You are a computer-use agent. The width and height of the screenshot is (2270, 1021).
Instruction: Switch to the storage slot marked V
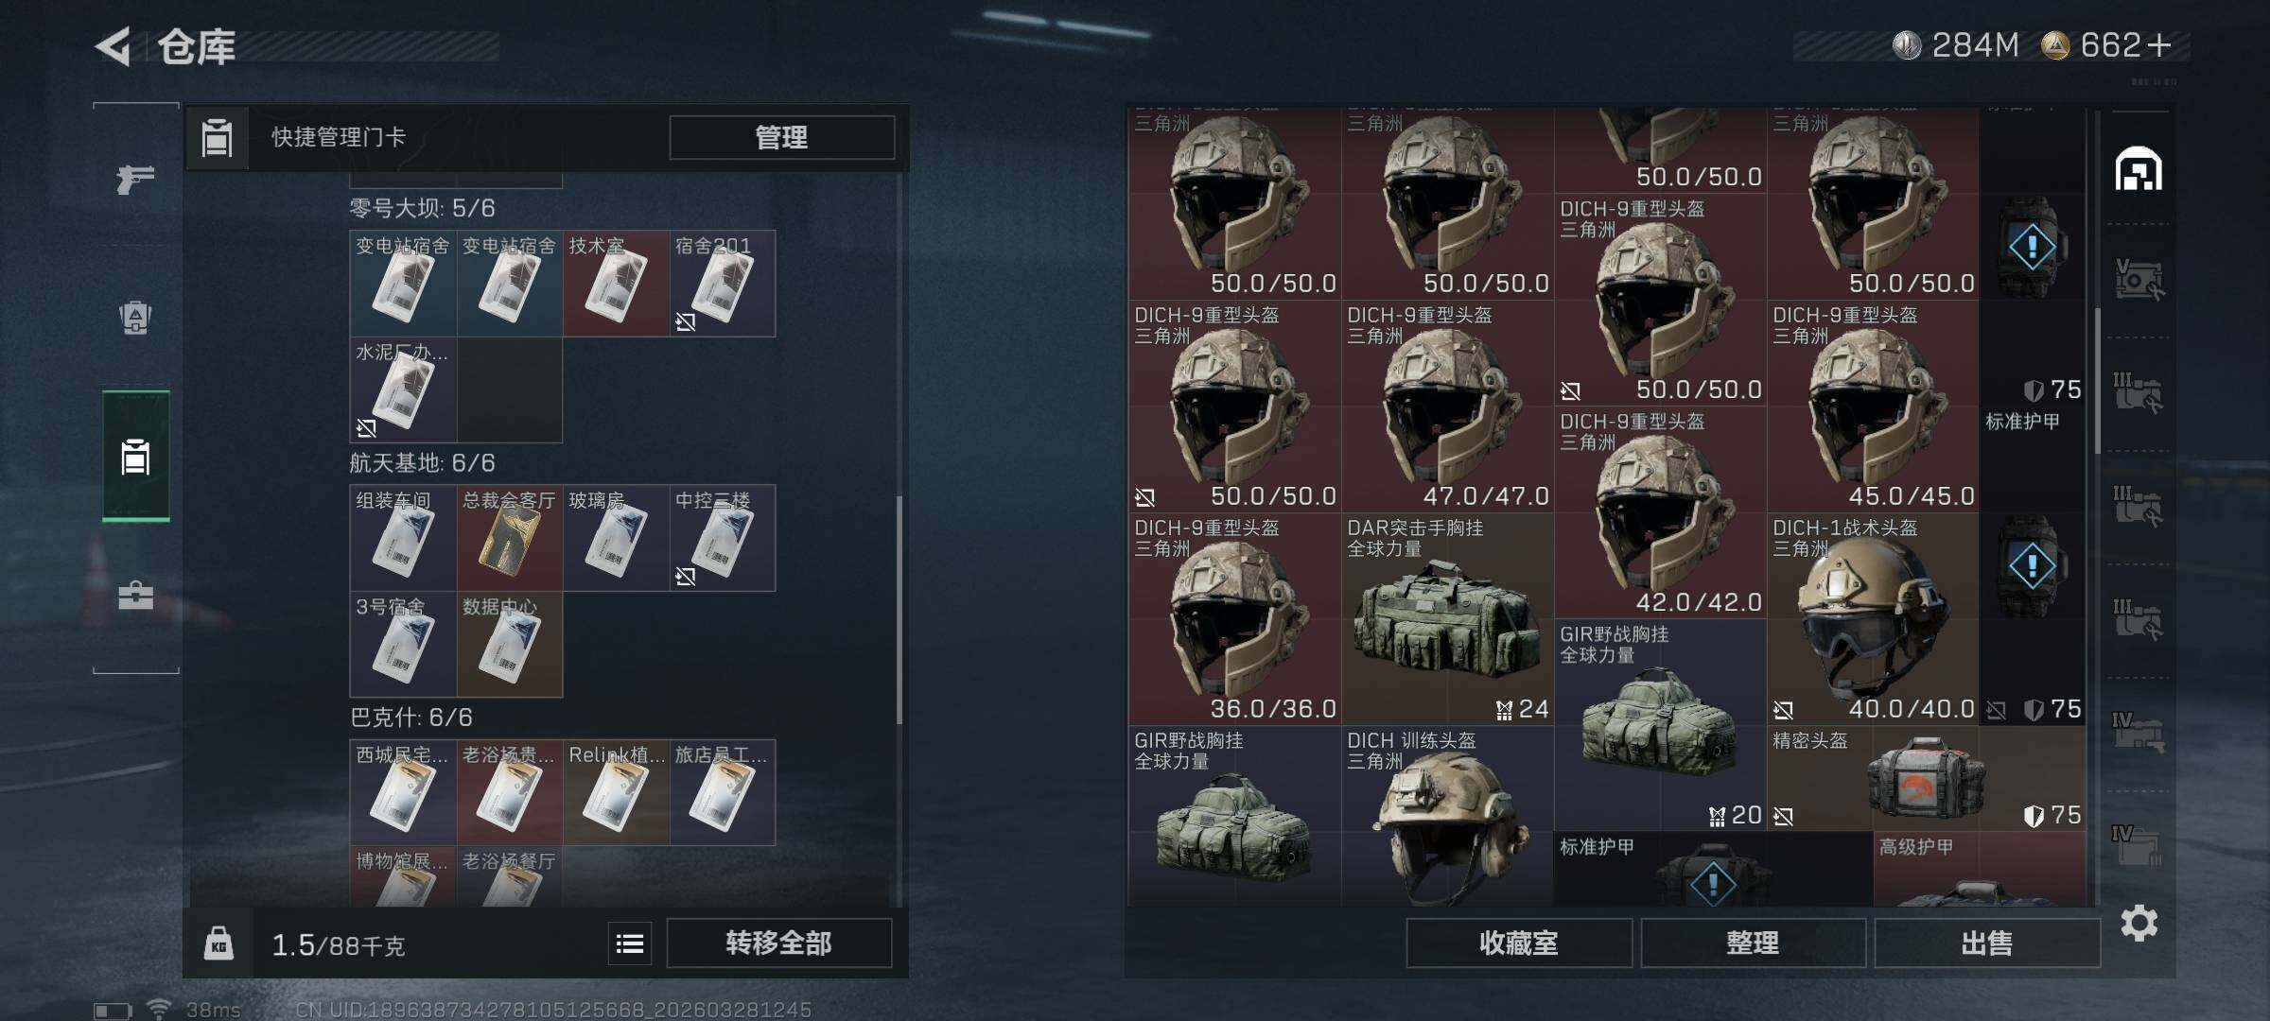click(2139, 280)
